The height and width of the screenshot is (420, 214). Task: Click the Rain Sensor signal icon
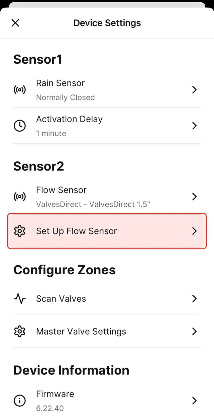(x=20, y=90)
